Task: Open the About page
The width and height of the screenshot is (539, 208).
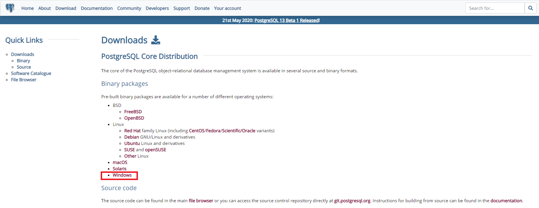Action: coord(44,8)
